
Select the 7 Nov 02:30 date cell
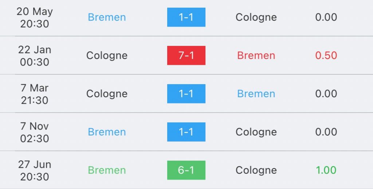35,132
